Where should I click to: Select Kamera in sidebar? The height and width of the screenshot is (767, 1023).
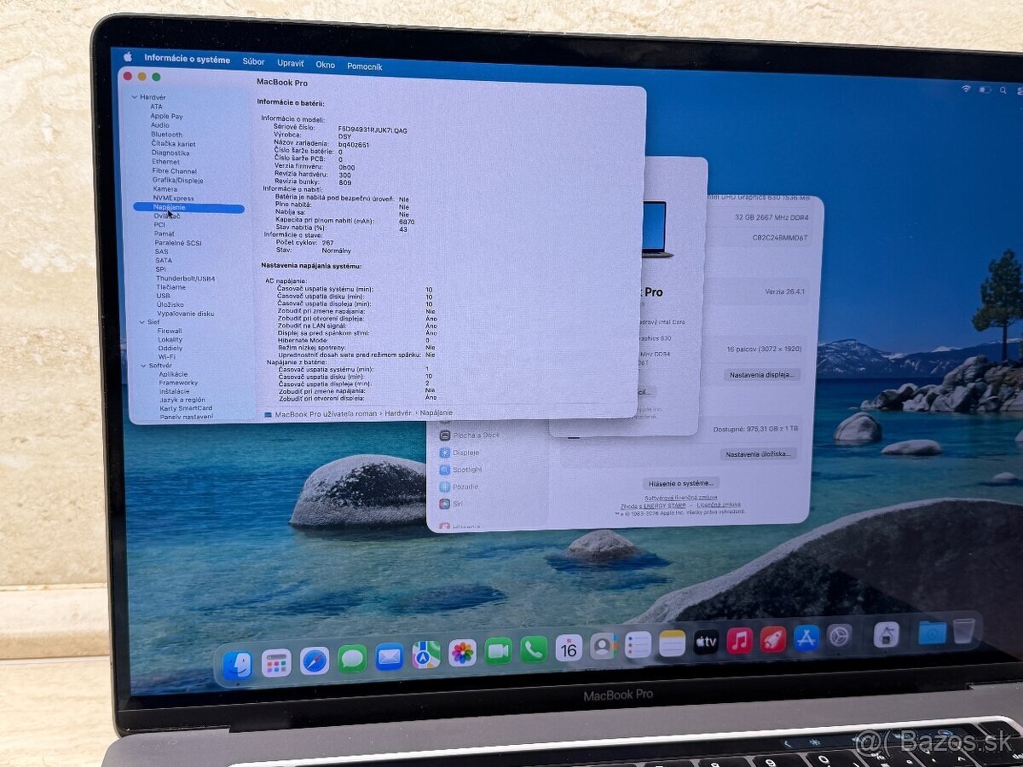coord(165,189)
